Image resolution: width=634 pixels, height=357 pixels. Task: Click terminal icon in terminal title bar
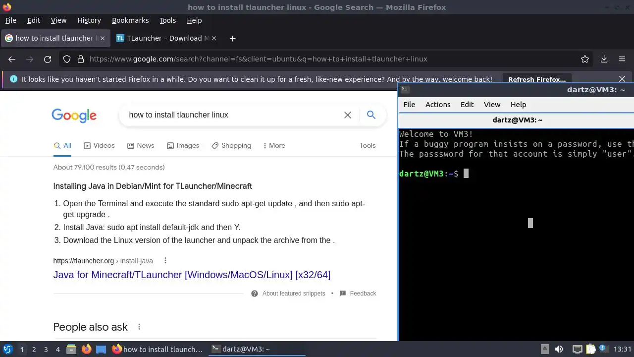(x=405, y=90)
